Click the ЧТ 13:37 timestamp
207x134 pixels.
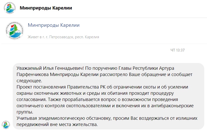[177, 50]
